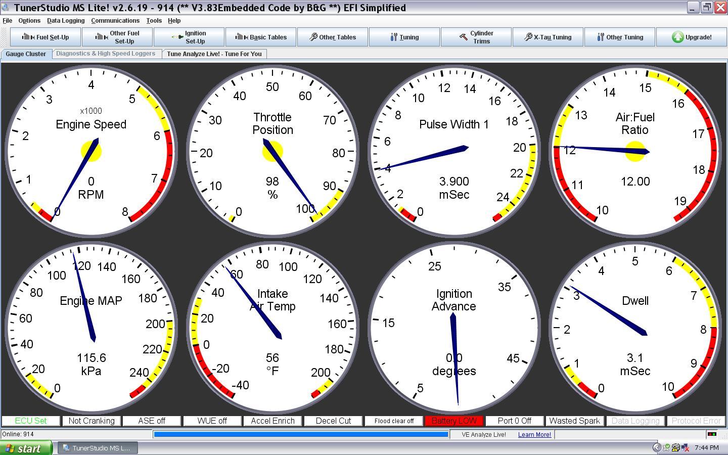Click the blue VE Analyze progress bar
This screenshot has width=728, height=455.
click(301, 434)
